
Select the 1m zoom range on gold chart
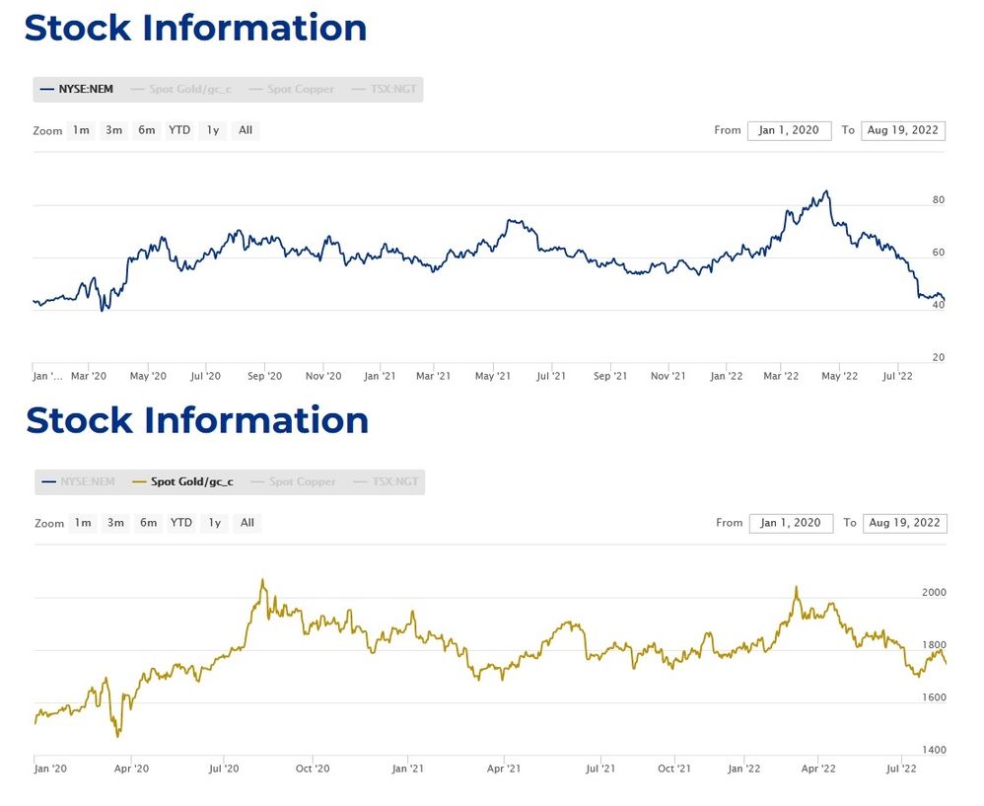tap(83, 523)
